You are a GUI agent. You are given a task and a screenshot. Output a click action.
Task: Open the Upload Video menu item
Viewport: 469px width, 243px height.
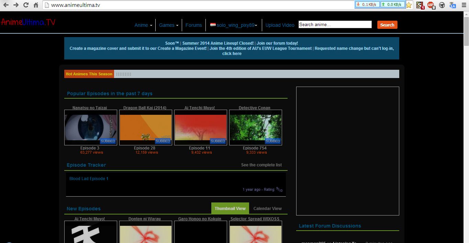pyautogui.click(x=280, y=25)
